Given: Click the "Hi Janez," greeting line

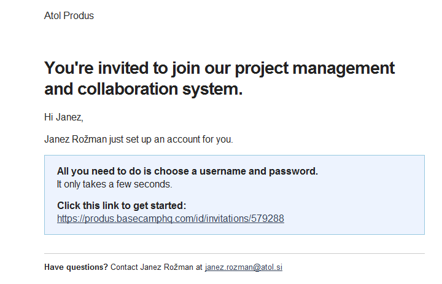Looking at the screenshot, I should pos(63,117).
